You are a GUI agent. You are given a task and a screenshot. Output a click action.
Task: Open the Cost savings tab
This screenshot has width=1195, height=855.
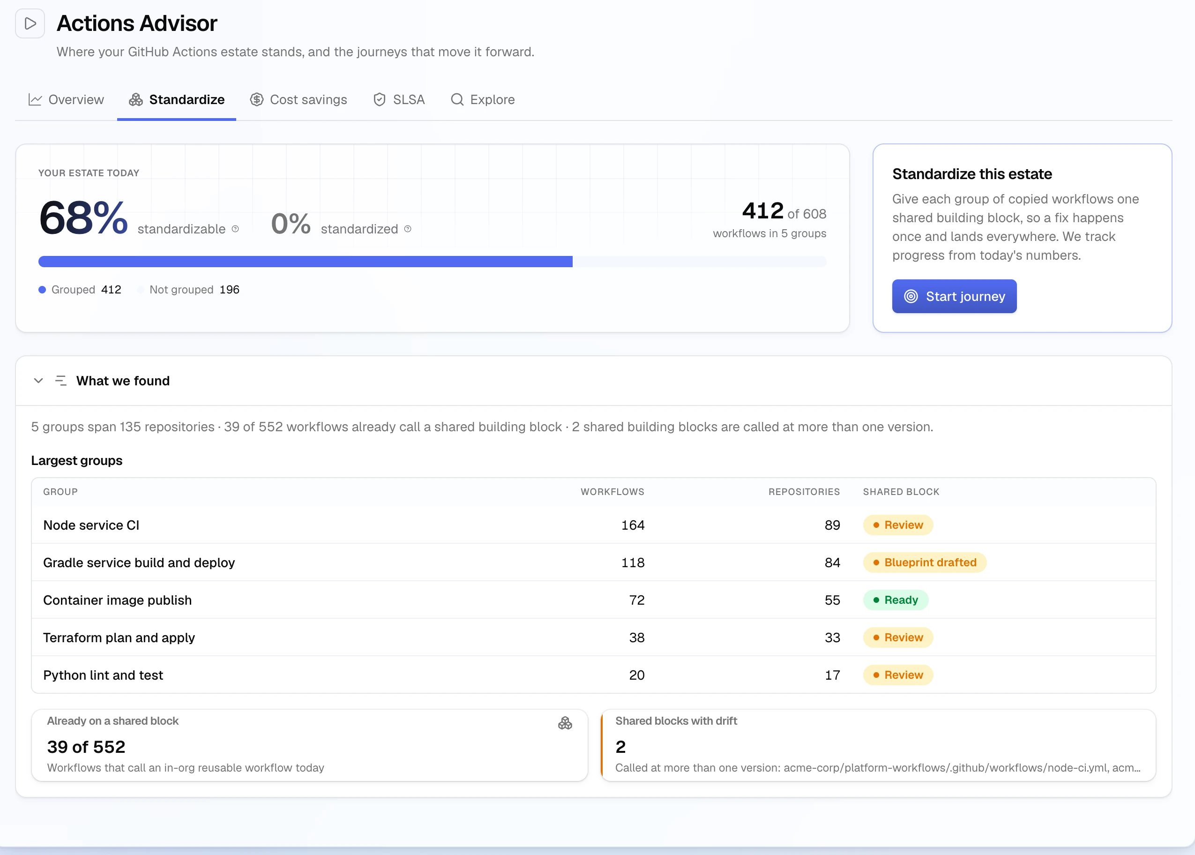[299, 99]
